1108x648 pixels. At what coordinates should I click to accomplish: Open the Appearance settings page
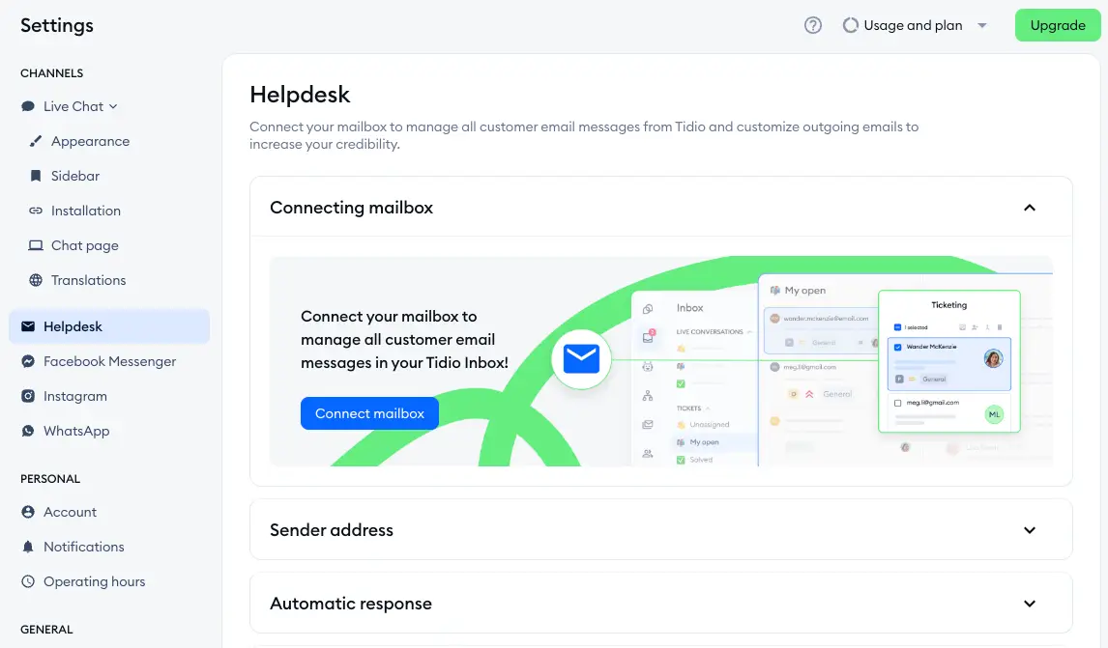91,141
